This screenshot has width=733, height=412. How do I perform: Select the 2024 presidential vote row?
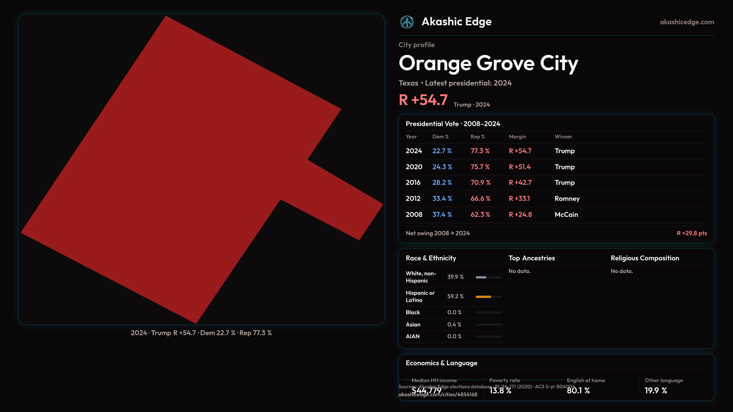tap(414, 151)
